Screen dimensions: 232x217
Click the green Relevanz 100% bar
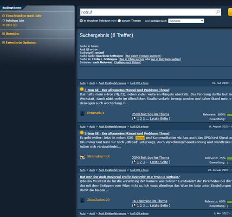(230, 115)
